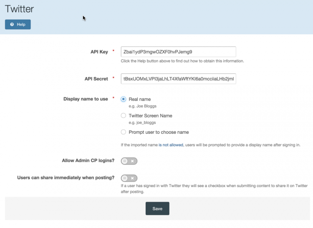
Task: Open the 'is not allowed' link
Action: 171,145
